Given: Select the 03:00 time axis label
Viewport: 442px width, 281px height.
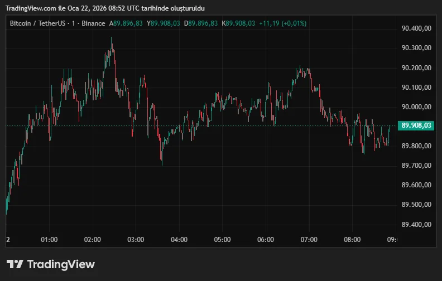Looking at the screenshot, I should click(x=136, y=240).
